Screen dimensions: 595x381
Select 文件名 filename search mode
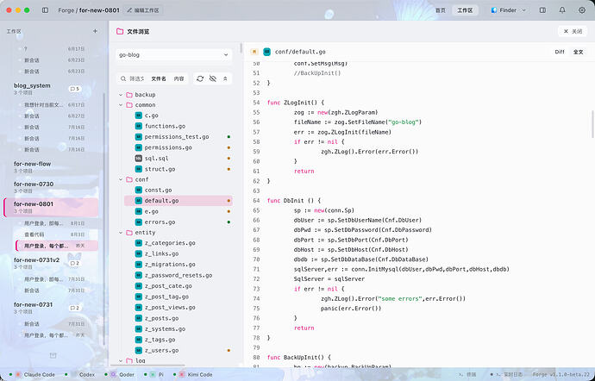pyautogui.click(x=159, y=78)
